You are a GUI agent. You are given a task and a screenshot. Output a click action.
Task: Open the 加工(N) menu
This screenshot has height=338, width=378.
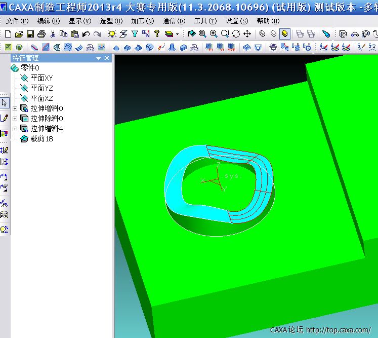(x=142, y=21)
